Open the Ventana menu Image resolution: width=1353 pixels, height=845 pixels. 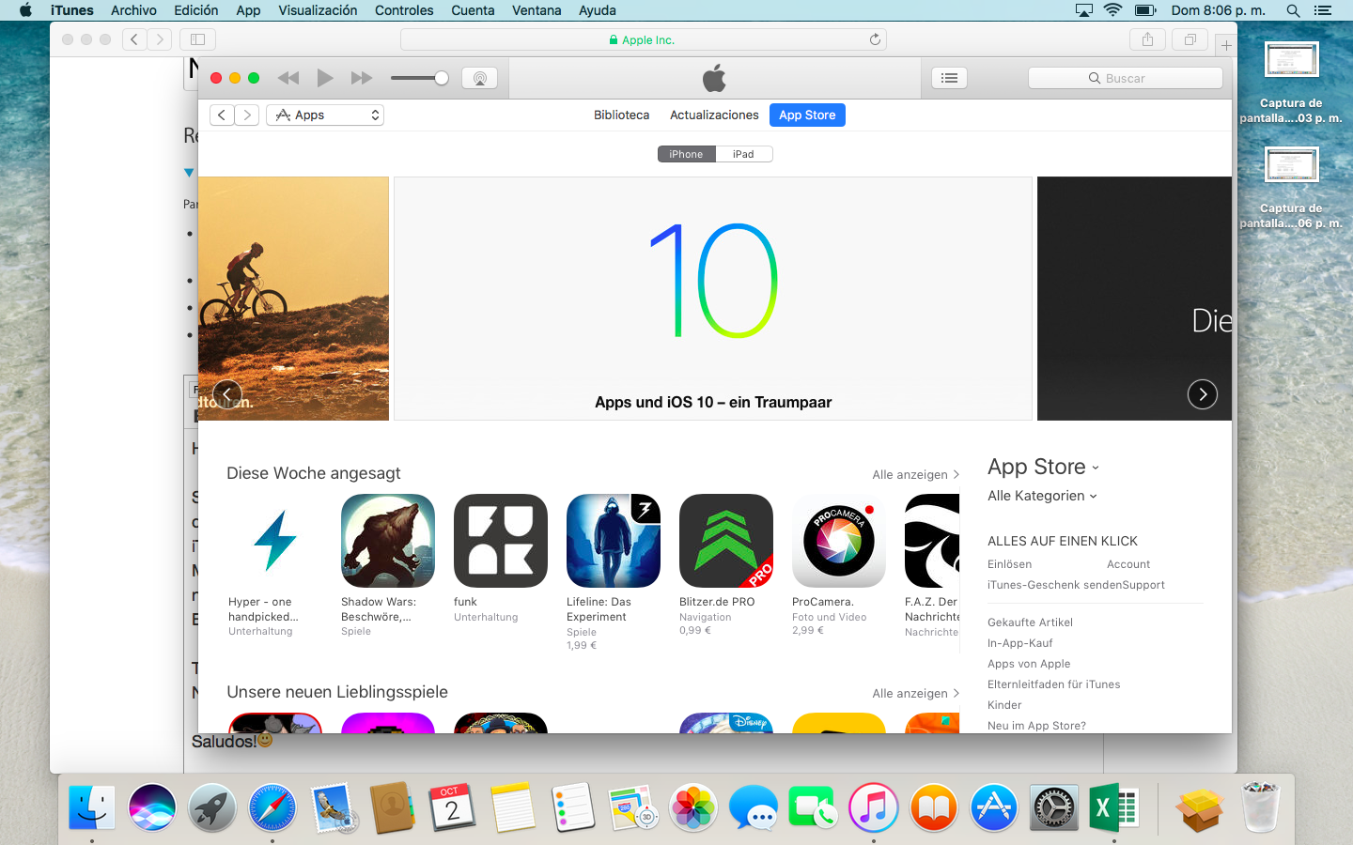tap(537, 10)
